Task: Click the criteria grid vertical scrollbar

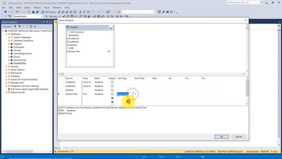Action: [x=247, y=91]
